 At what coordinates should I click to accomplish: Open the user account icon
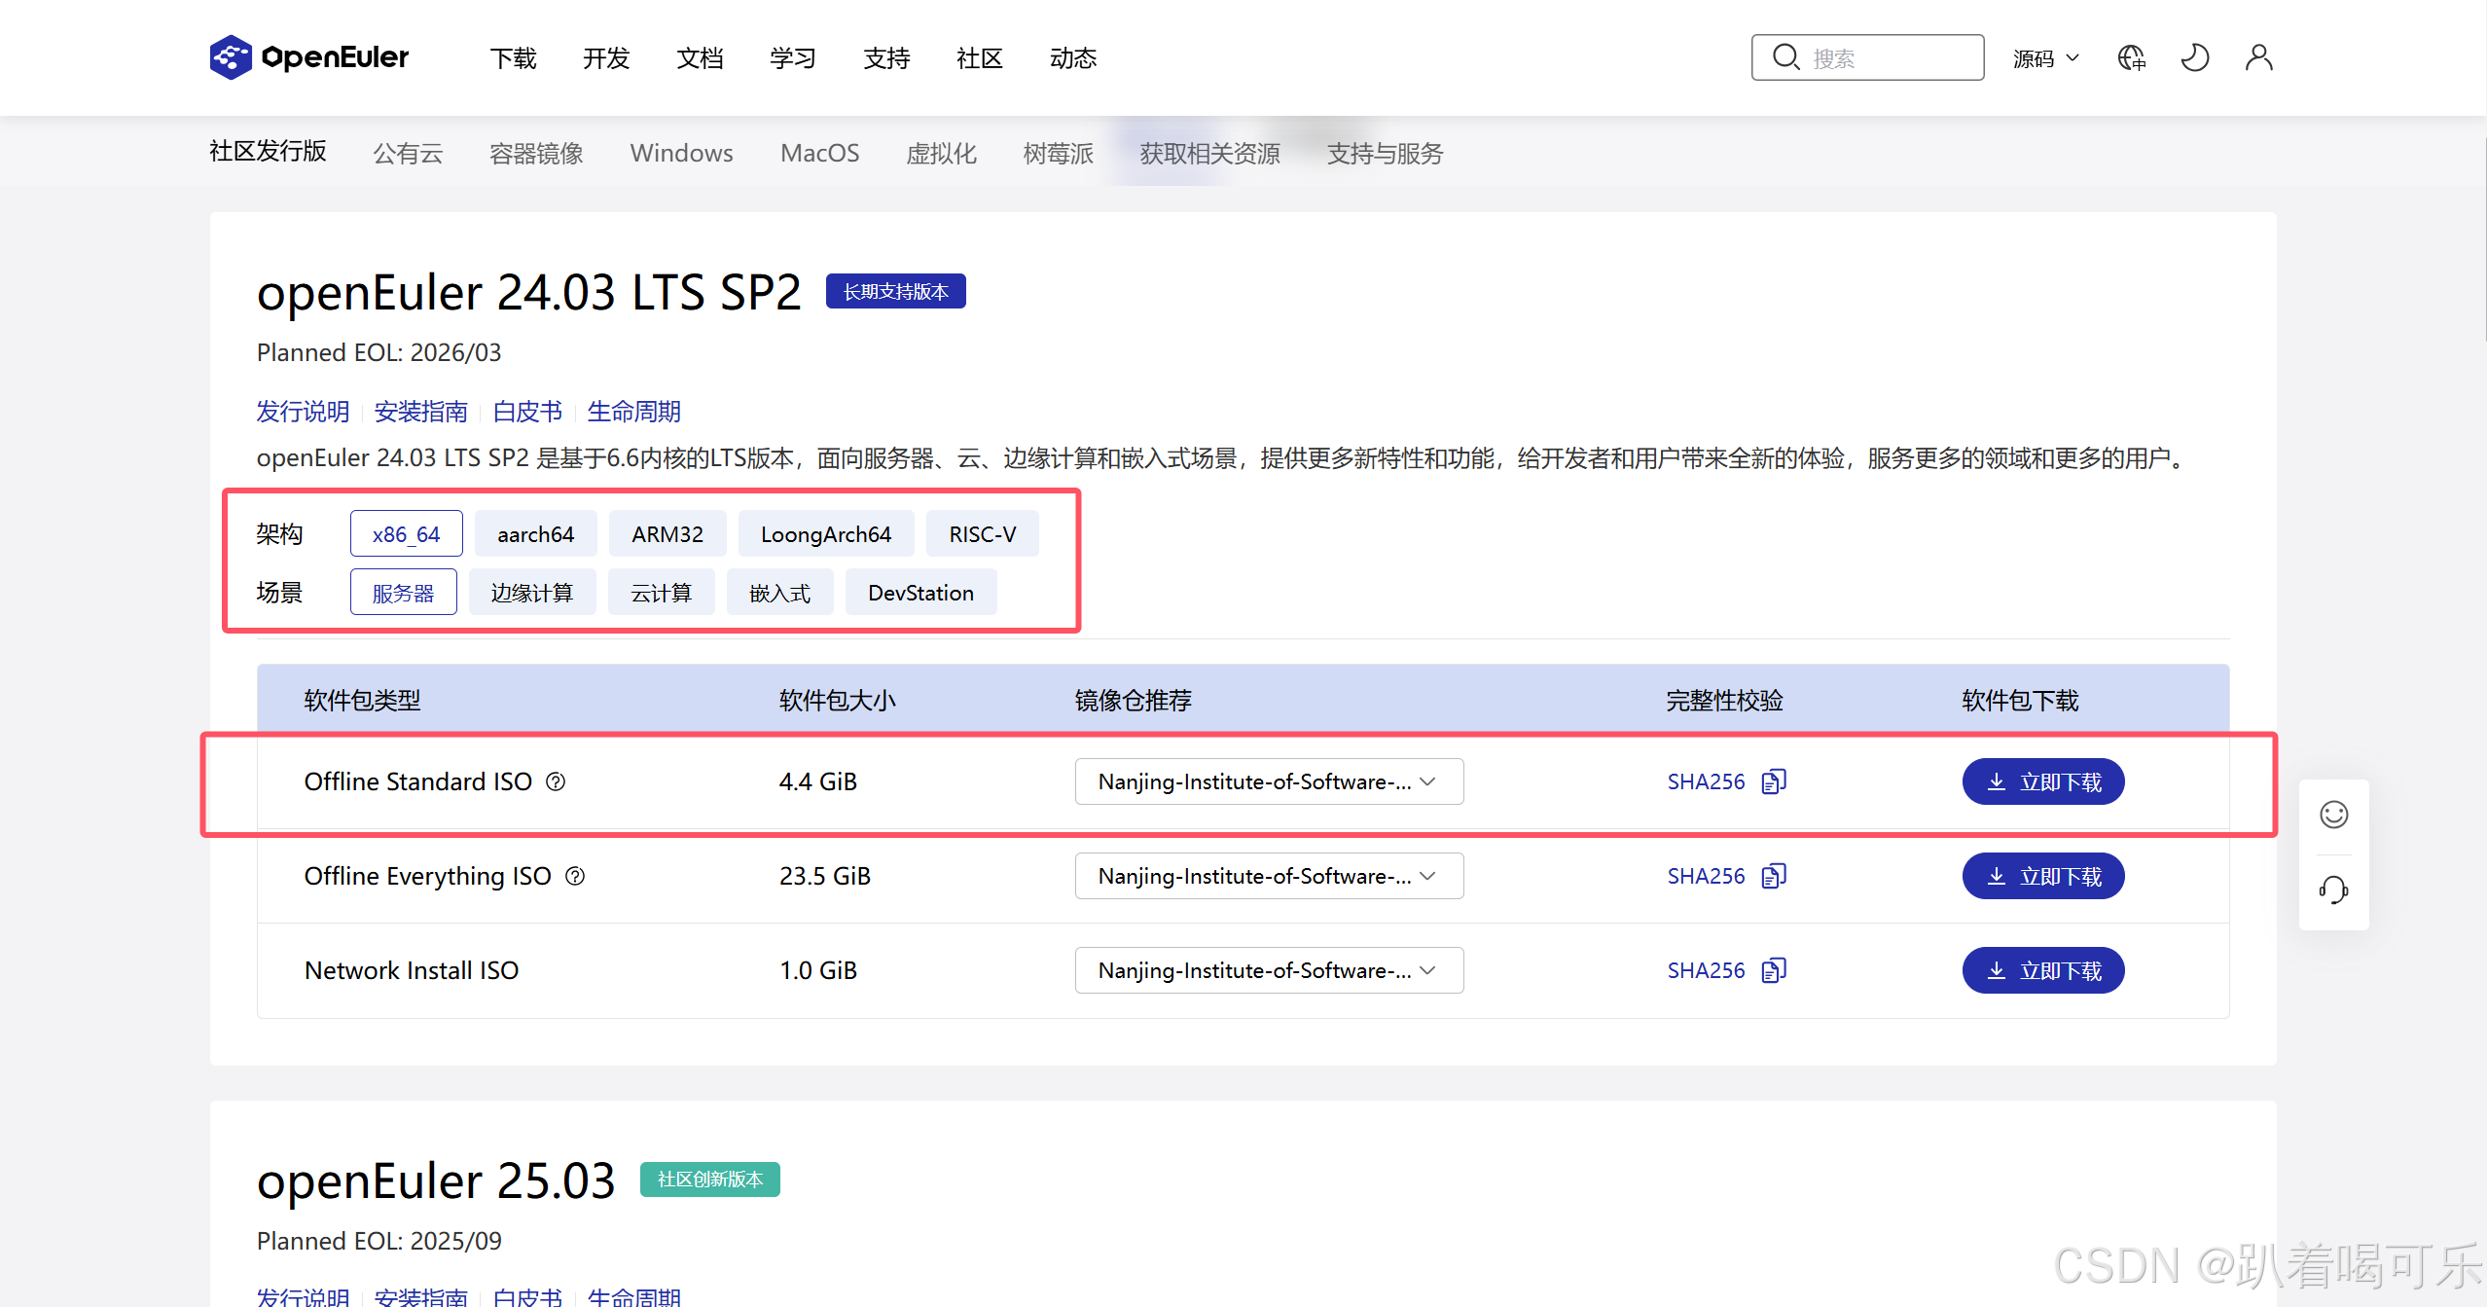(2258, 57)
